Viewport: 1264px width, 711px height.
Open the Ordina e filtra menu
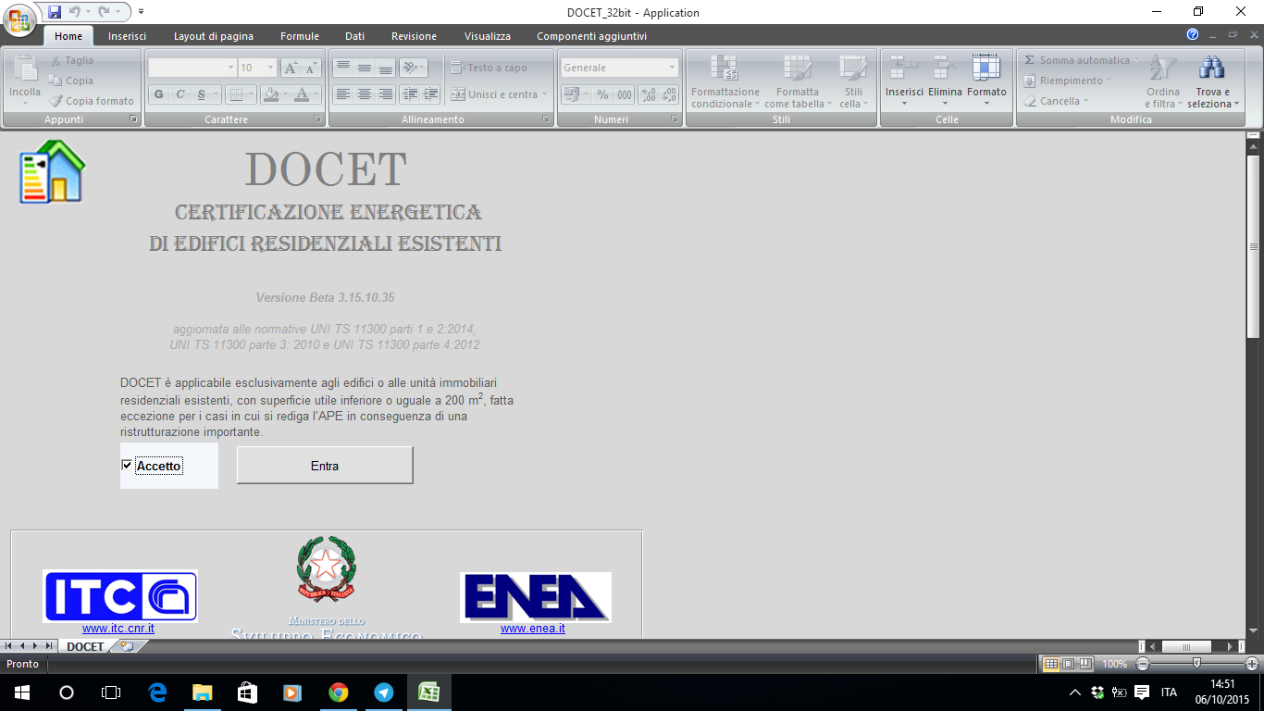[1163, 81]
